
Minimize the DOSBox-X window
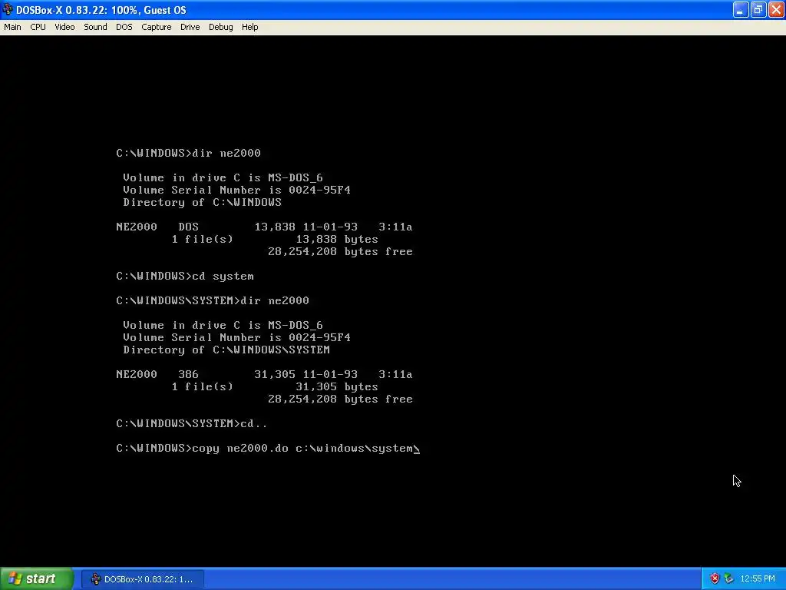click(741, 9)
